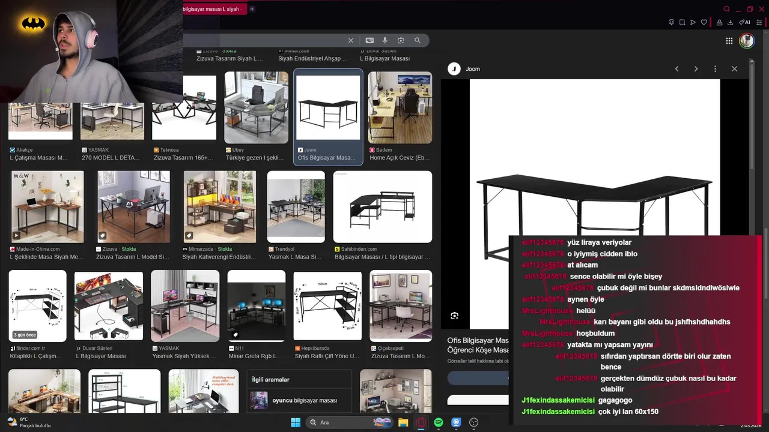This screenshot has width=769, height=432.
Task: Open the three-dot menu in preview panel
Action: 715,69
